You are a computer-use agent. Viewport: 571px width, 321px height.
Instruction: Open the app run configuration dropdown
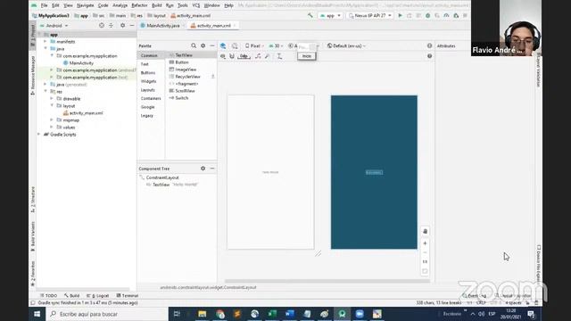pos(330,16)
